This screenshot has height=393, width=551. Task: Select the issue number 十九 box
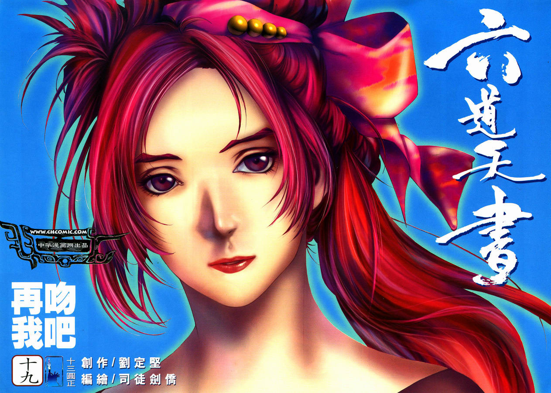(27, 370)
